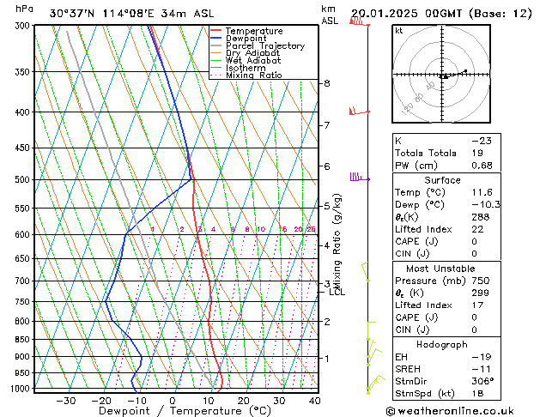Click the purple wind barb at 500 hPa

360,178
